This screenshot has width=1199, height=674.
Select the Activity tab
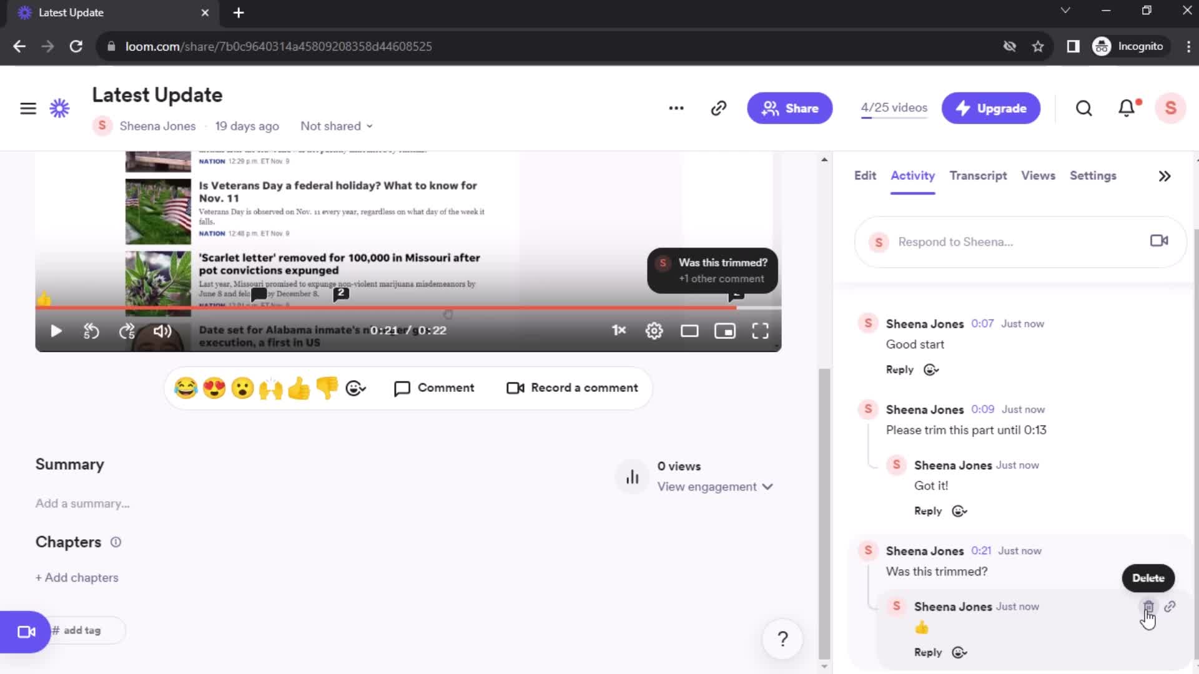tap(912, 175)
